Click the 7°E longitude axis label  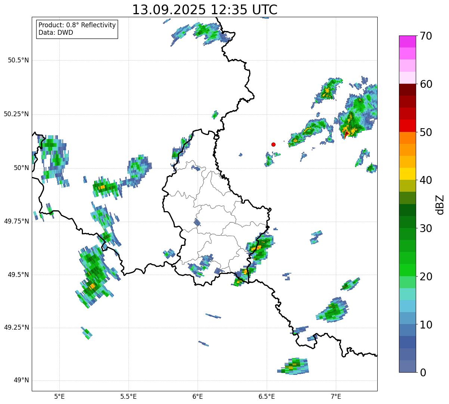point(336,396)
